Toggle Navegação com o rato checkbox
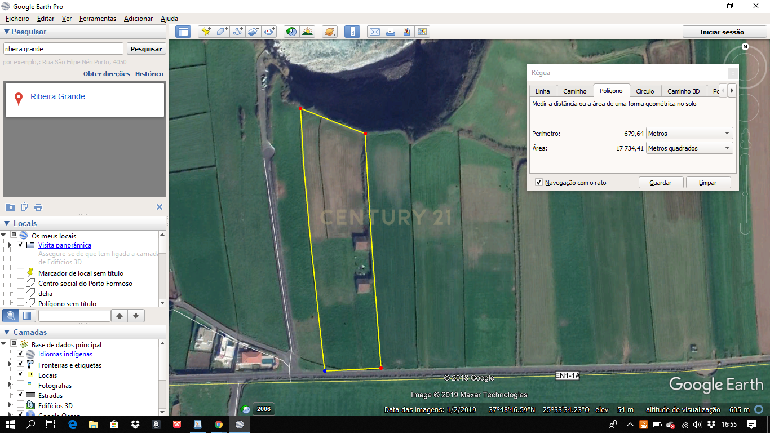This screenshot has width=770, height=433. (539, 183)
